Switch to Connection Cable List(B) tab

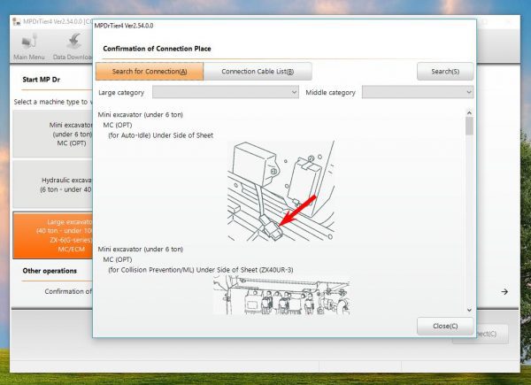(x=258, y=72)
